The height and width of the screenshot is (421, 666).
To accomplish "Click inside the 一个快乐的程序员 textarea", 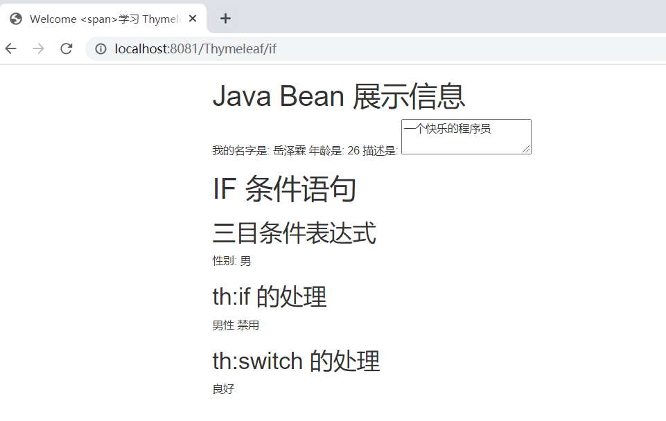I will pos(464,136).
